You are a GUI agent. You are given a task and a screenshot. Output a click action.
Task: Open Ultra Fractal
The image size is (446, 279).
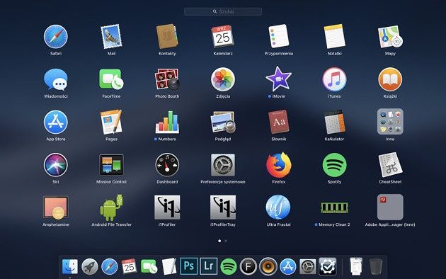tap(278, 207)
